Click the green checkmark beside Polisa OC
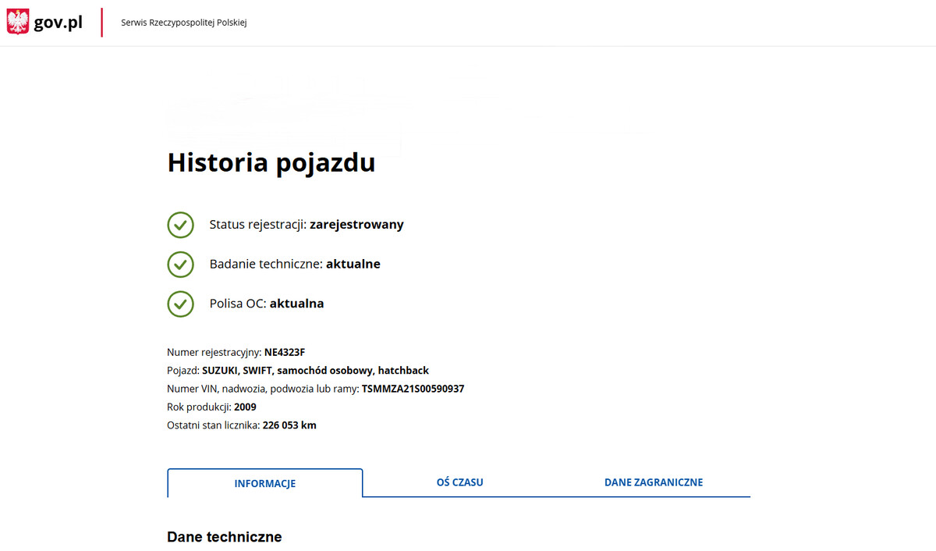This screenshot has width=936, height=551. pos(180,304)
